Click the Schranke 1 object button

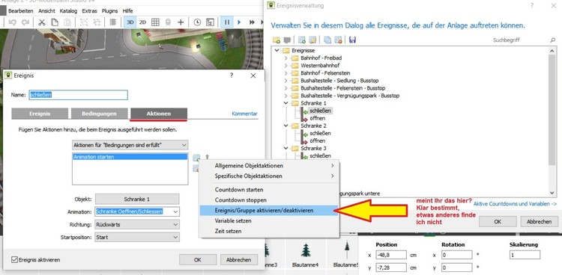coord(137,199)
